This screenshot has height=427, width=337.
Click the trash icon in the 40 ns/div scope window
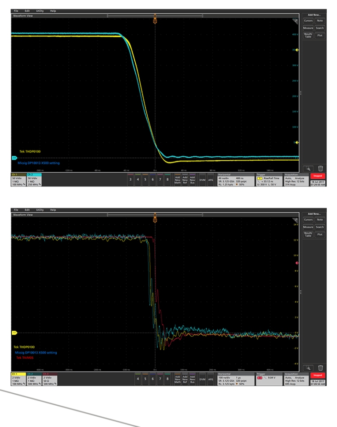321,168
